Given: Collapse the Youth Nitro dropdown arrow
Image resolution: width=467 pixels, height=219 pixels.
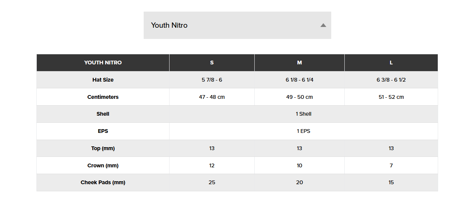Looking at the screenshot, I should 323,25.
